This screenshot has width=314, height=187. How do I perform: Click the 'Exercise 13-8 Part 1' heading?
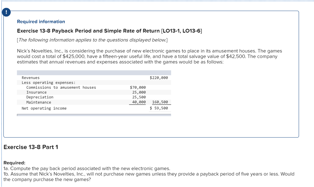point(31,147)
